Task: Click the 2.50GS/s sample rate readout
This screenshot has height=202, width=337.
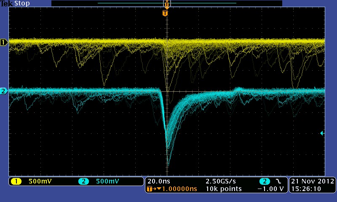Action: 220,181
